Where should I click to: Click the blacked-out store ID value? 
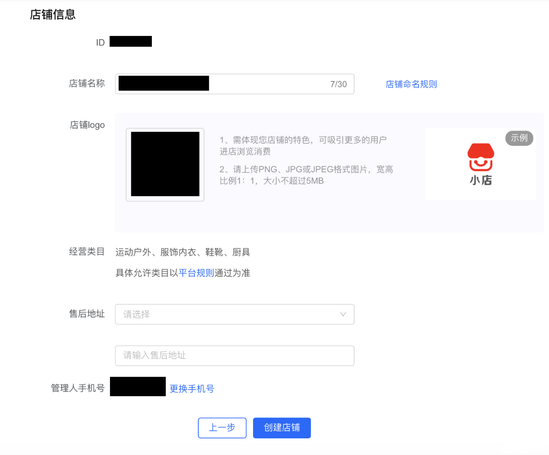130,41
